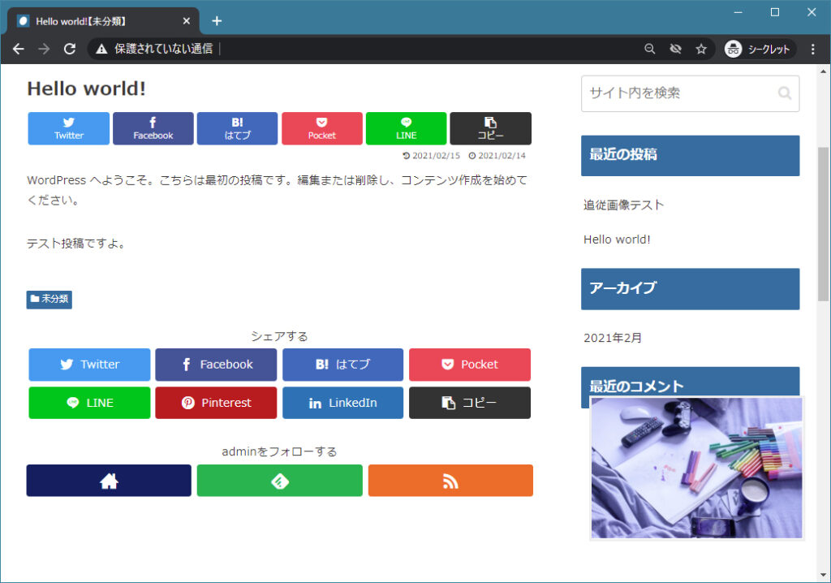Click the page vertical scrollbar thumb
The width and height of the screenshot is (831, 583).
(x=823, y=224)
